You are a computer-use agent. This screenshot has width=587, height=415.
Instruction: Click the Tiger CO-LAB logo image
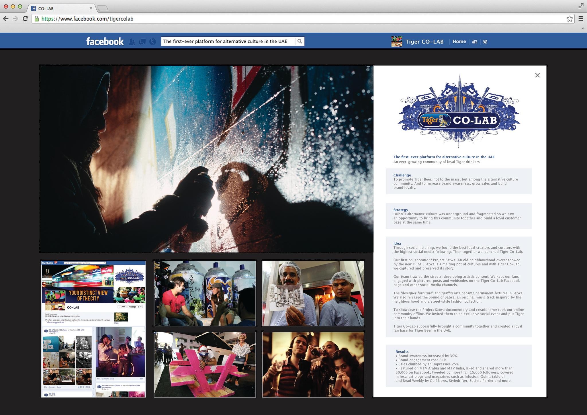459,111
